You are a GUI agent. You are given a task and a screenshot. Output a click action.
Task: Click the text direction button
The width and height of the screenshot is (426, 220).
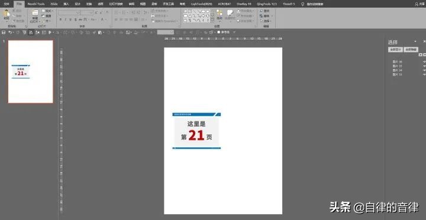(x=160, y=11)
